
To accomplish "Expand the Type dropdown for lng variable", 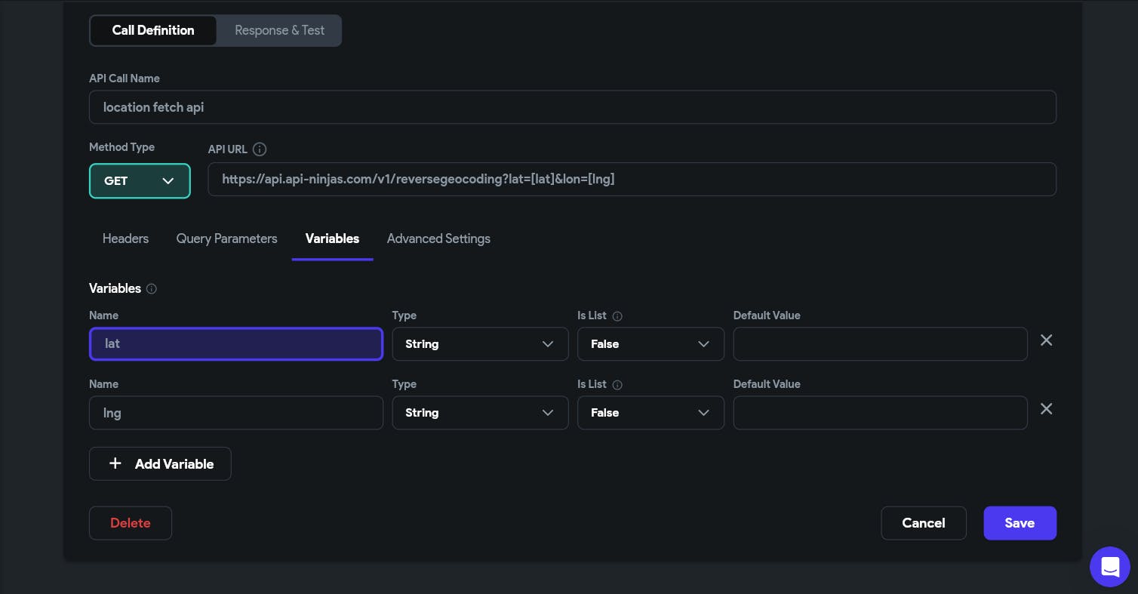I will [480, 413].
